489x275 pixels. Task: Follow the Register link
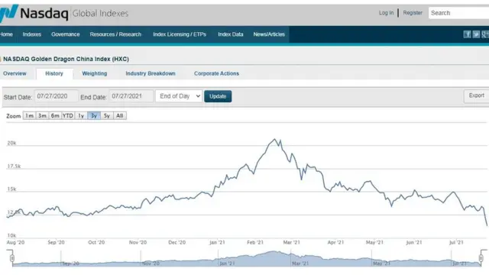413,13
